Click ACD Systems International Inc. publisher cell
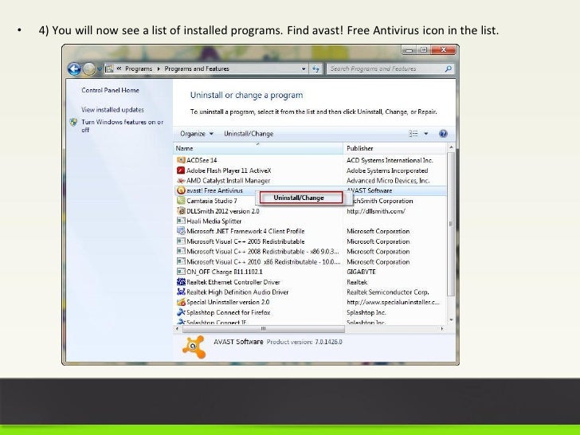This screenshot has width=580, height=435. click(x=390, y=160)
